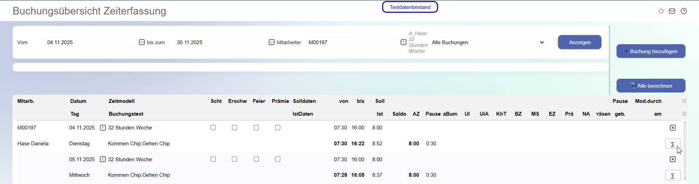The width and height of the screenshot is (699, 184).
Task: Click info icon next to Mitarbeiter field
Action: [404, 42]
